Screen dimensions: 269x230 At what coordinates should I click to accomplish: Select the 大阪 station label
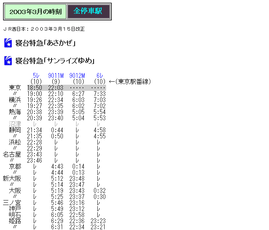[x=15, y=191]
